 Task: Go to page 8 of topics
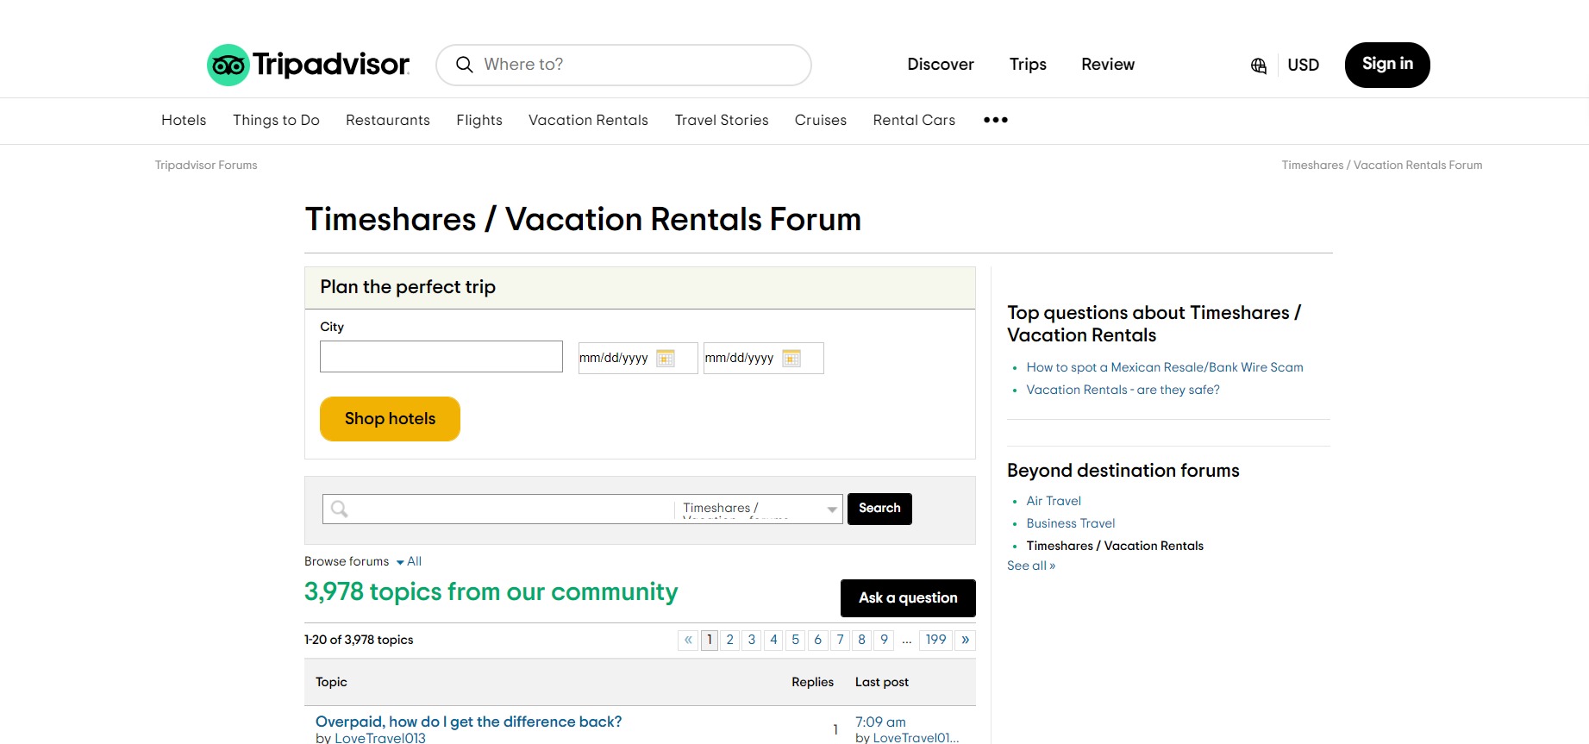(x=862, y=640)
